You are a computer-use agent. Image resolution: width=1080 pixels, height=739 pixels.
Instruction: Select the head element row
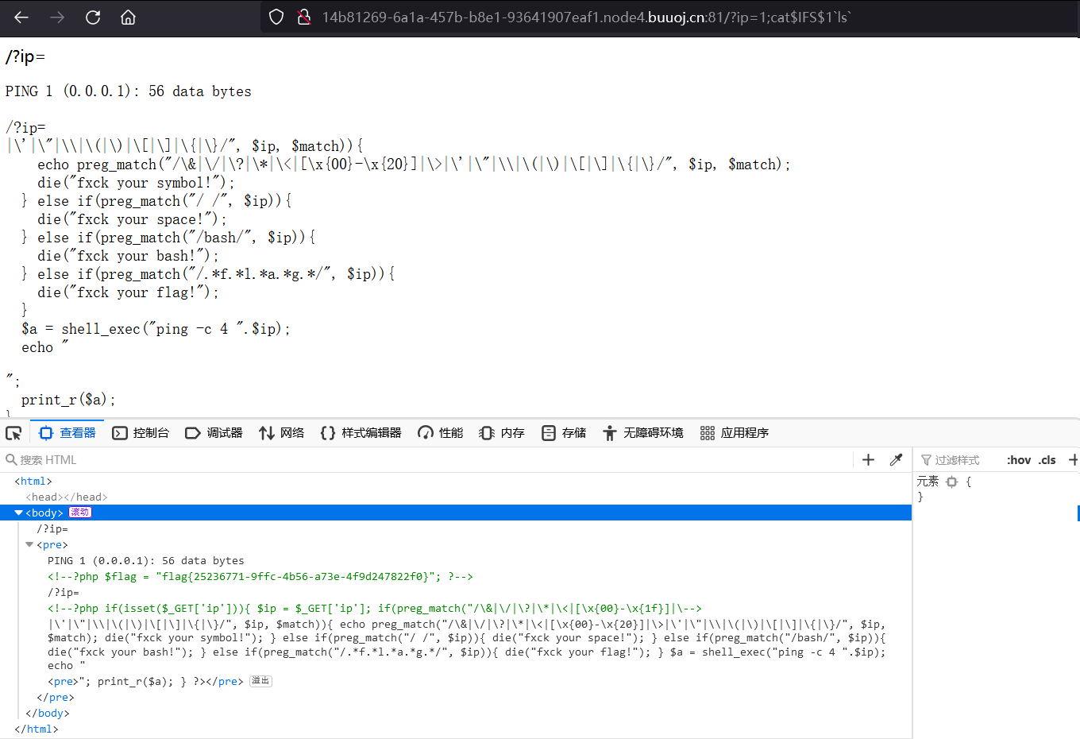[x=67, y=497]
